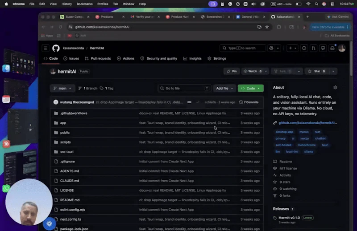Open the main branch dropdown

tap(62, 89)
